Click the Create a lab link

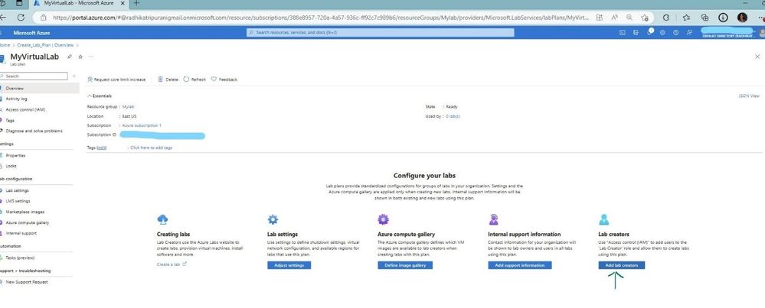pos(172,264)
